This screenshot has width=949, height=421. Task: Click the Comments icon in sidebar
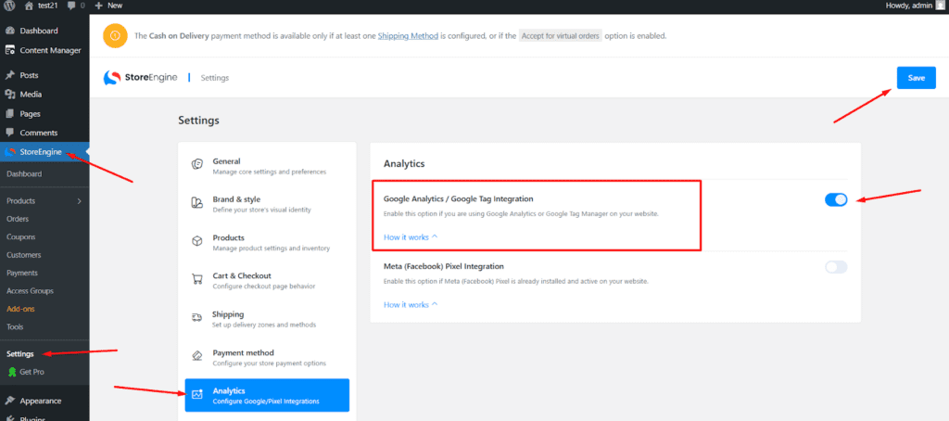[9, 133]
